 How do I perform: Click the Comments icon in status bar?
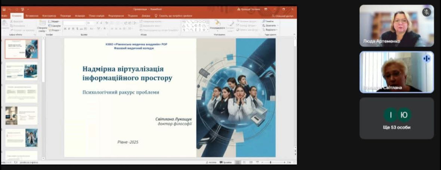point(227,162)
